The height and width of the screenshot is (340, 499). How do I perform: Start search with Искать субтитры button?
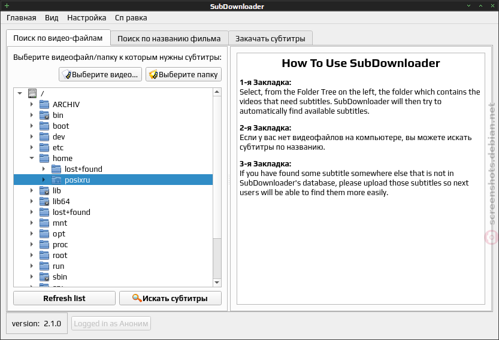pyautogui.click(x=170, y=298)
